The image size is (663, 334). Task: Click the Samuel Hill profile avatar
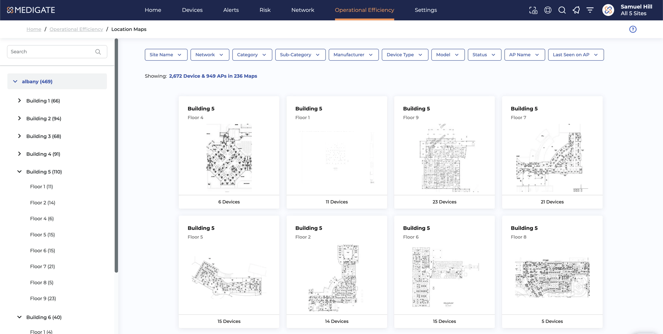608,10
